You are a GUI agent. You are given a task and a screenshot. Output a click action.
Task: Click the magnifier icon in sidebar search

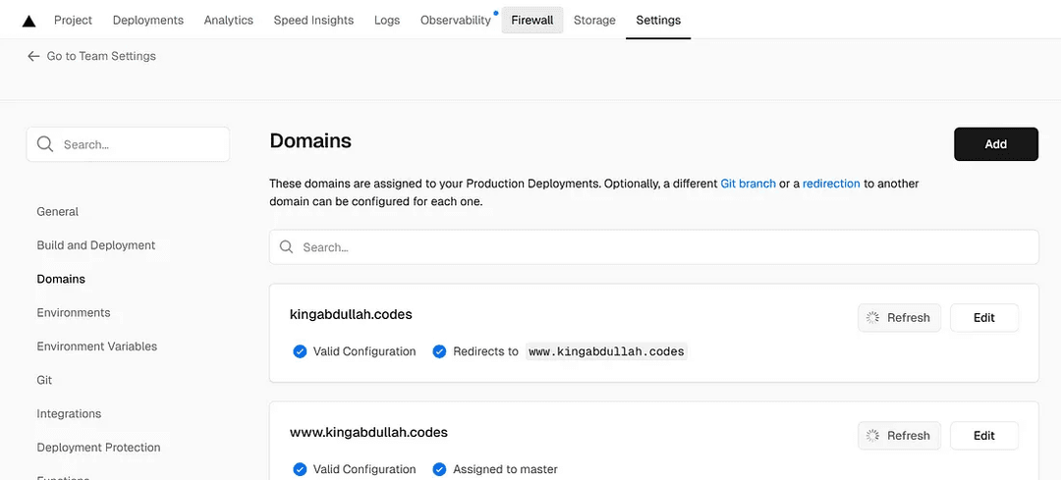click(45, 144)
